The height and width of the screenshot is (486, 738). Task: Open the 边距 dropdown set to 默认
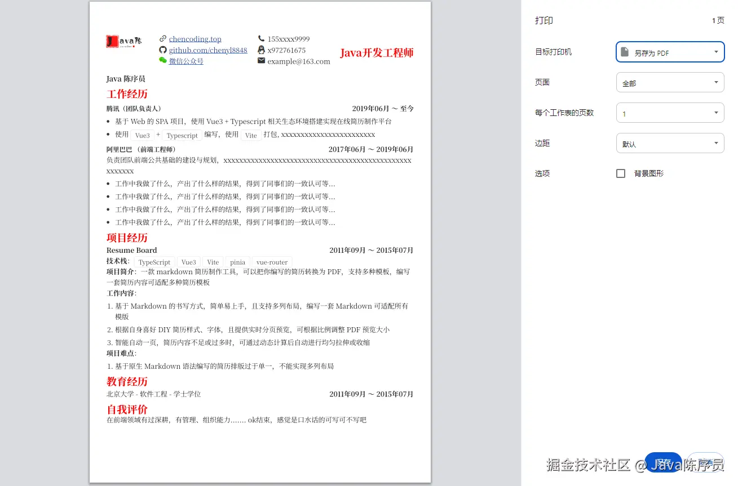point(670,143)
